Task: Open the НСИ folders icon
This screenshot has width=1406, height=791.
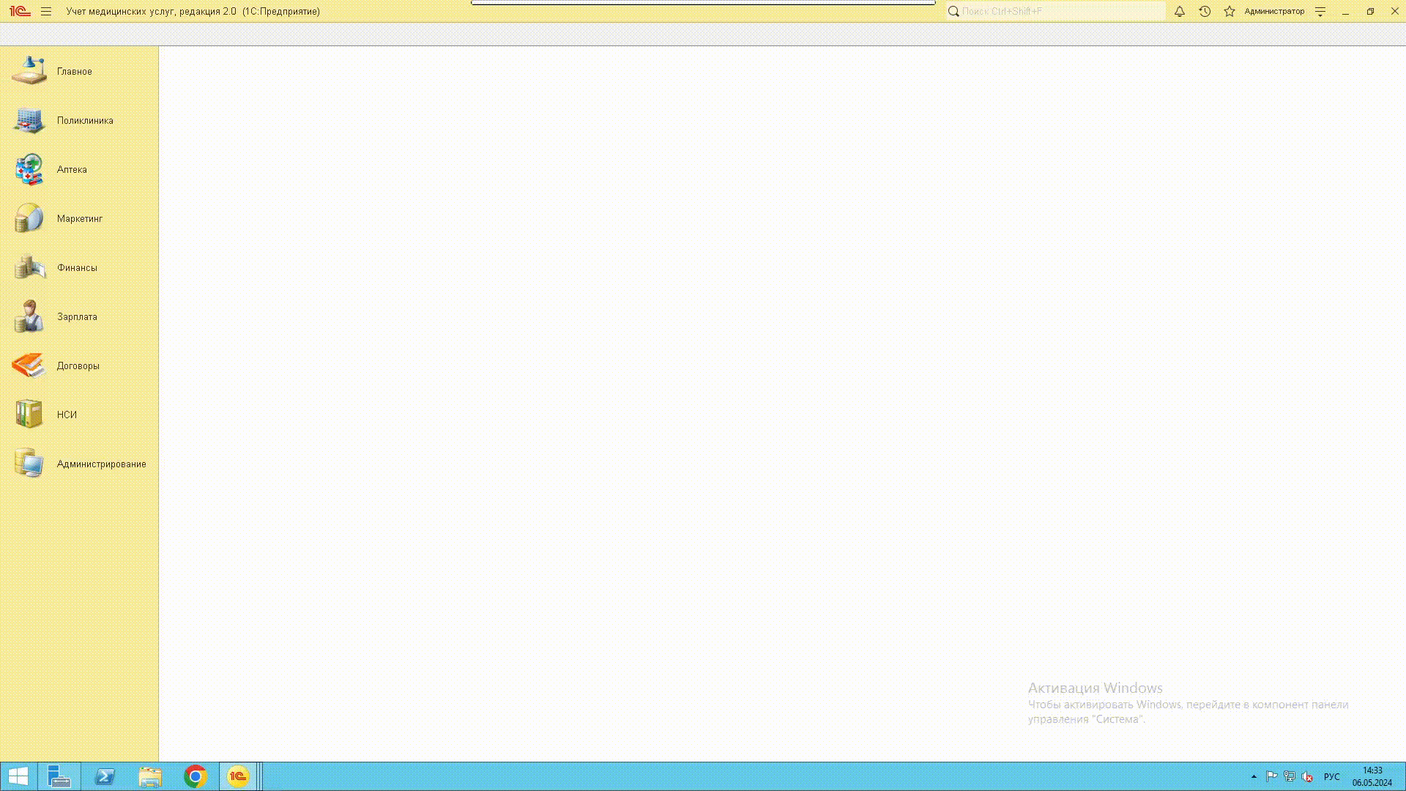Action: pyautogui.click(x=29, y=415)
